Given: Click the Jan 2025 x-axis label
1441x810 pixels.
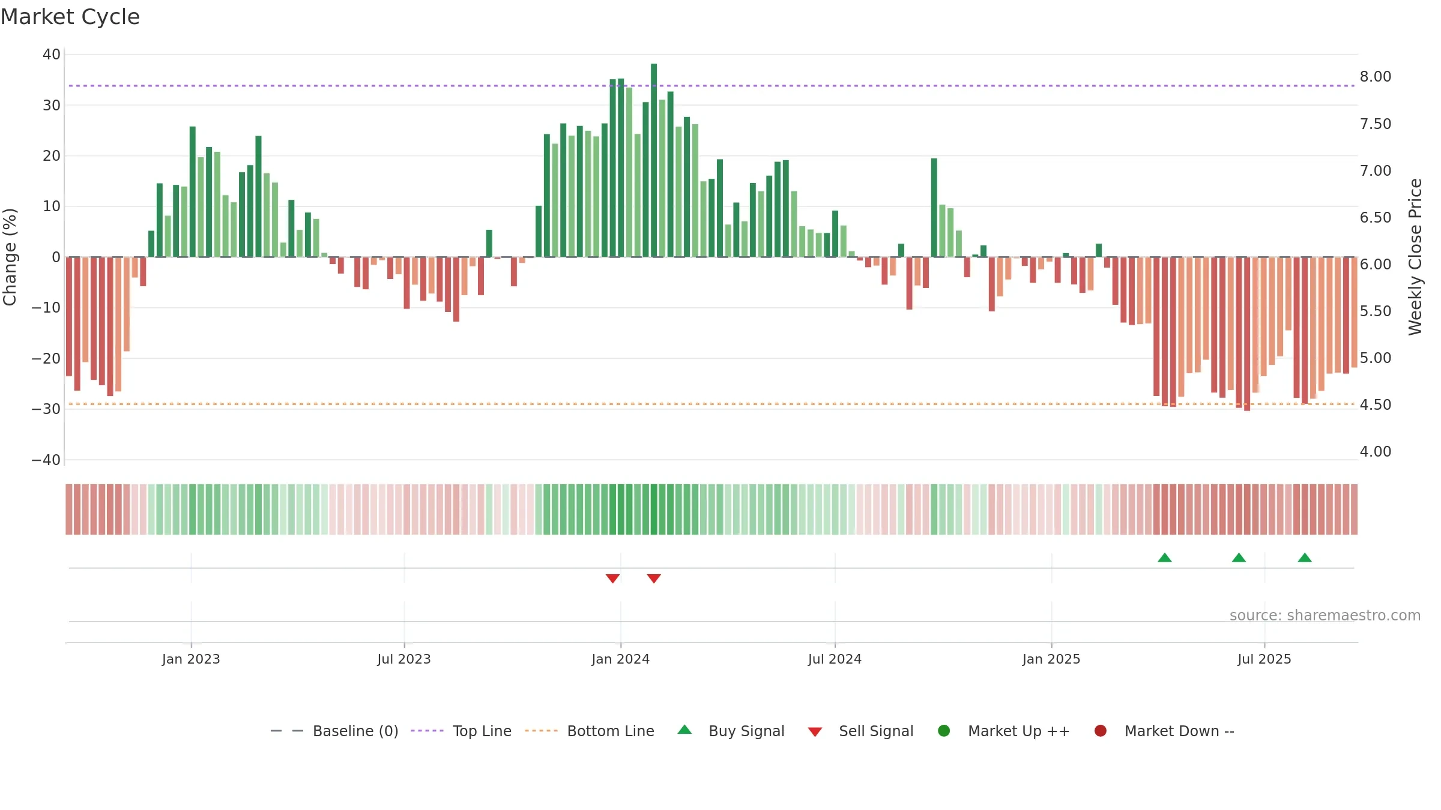Looking at the screenshot, I should 1051,659.
